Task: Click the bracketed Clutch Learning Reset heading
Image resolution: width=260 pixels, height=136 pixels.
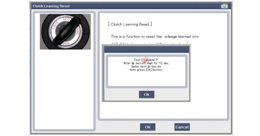Action: pos(130,24)
